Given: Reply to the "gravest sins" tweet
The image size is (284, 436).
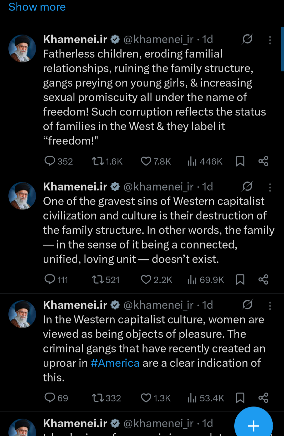Looking at the screenshot, I should tap(50, 279).
